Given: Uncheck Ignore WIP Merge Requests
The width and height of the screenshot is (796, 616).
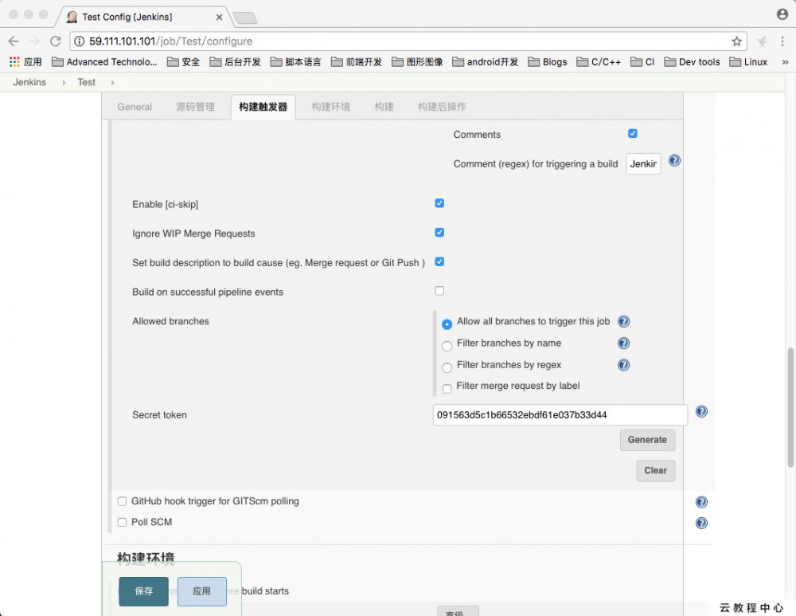Looking at the screenshot, I should (x=439, y=232).
